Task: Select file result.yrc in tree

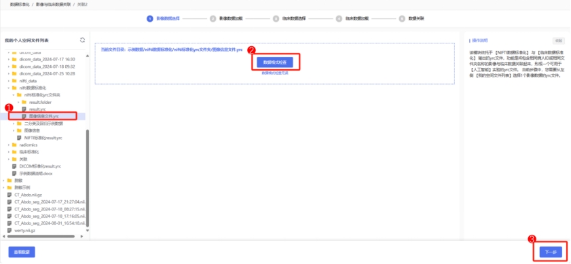Action: tap(37, 109)
